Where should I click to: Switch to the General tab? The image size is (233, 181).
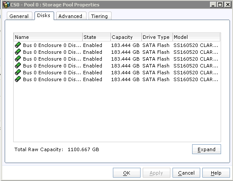[x=19, y=16]
